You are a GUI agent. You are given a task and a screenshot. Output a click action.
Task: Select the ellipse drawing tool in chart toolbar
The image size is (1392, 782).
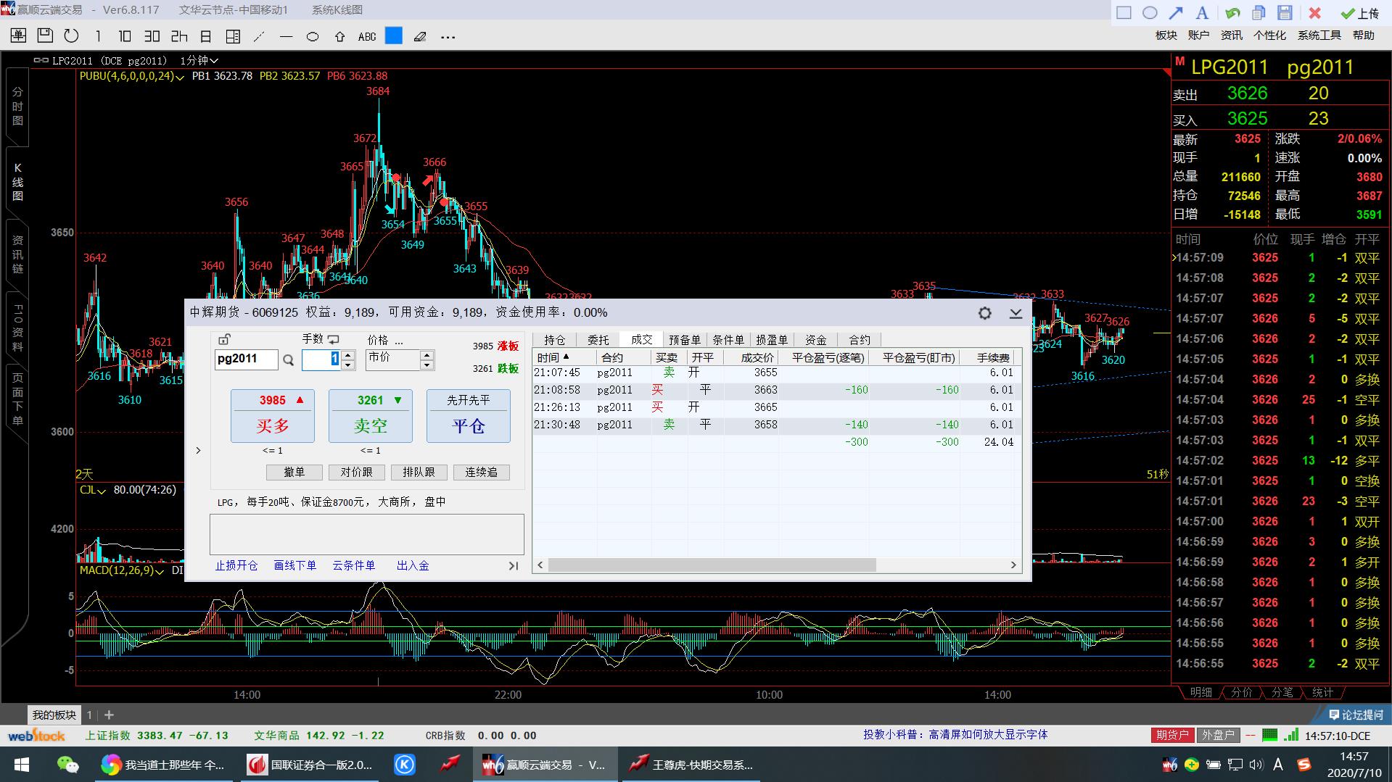313,36
